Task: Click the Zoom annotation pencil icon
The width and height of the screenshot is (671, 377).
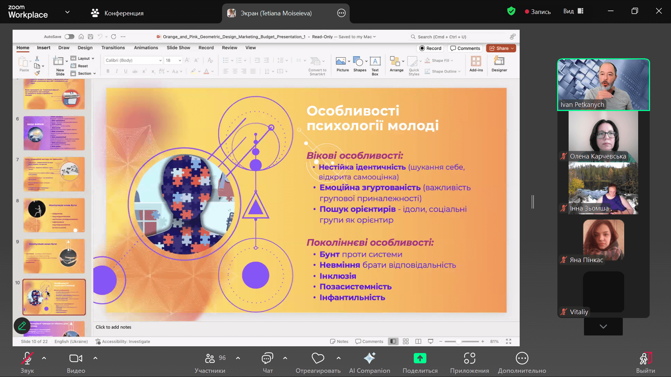Action: coord(22,326)
